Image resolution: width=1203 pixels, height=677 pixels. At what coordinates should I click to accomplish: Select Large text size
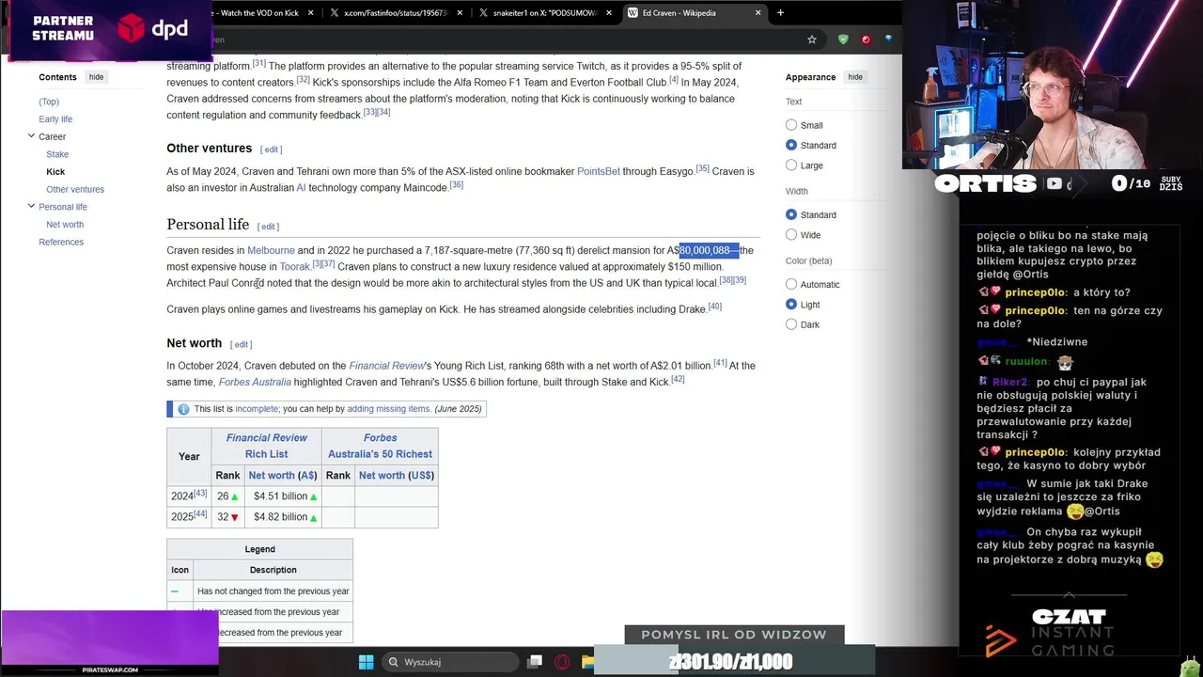(791, 165)
